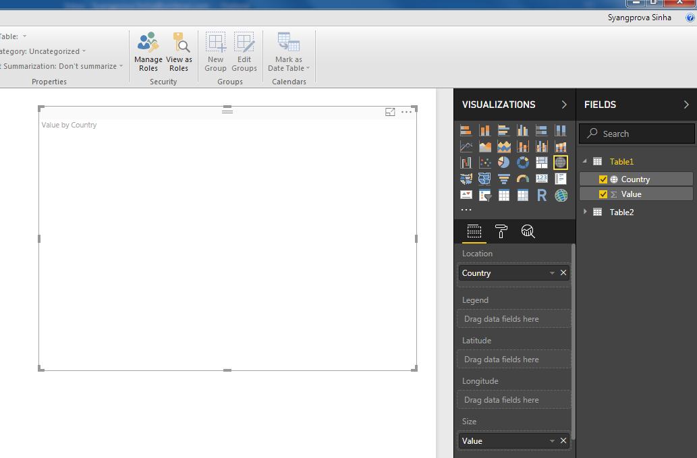Viewport: 697px width, 458px height.
Task: Select the Shape map visual
Action: [484, 179]
